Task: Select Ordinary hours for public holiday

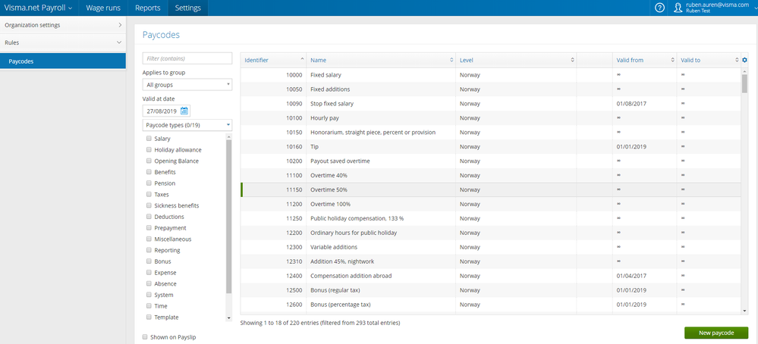Action: (x=490, y=233)
